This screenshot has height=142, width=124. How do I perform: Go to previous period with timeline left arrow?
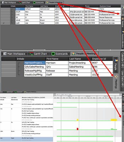coord(54,95)
